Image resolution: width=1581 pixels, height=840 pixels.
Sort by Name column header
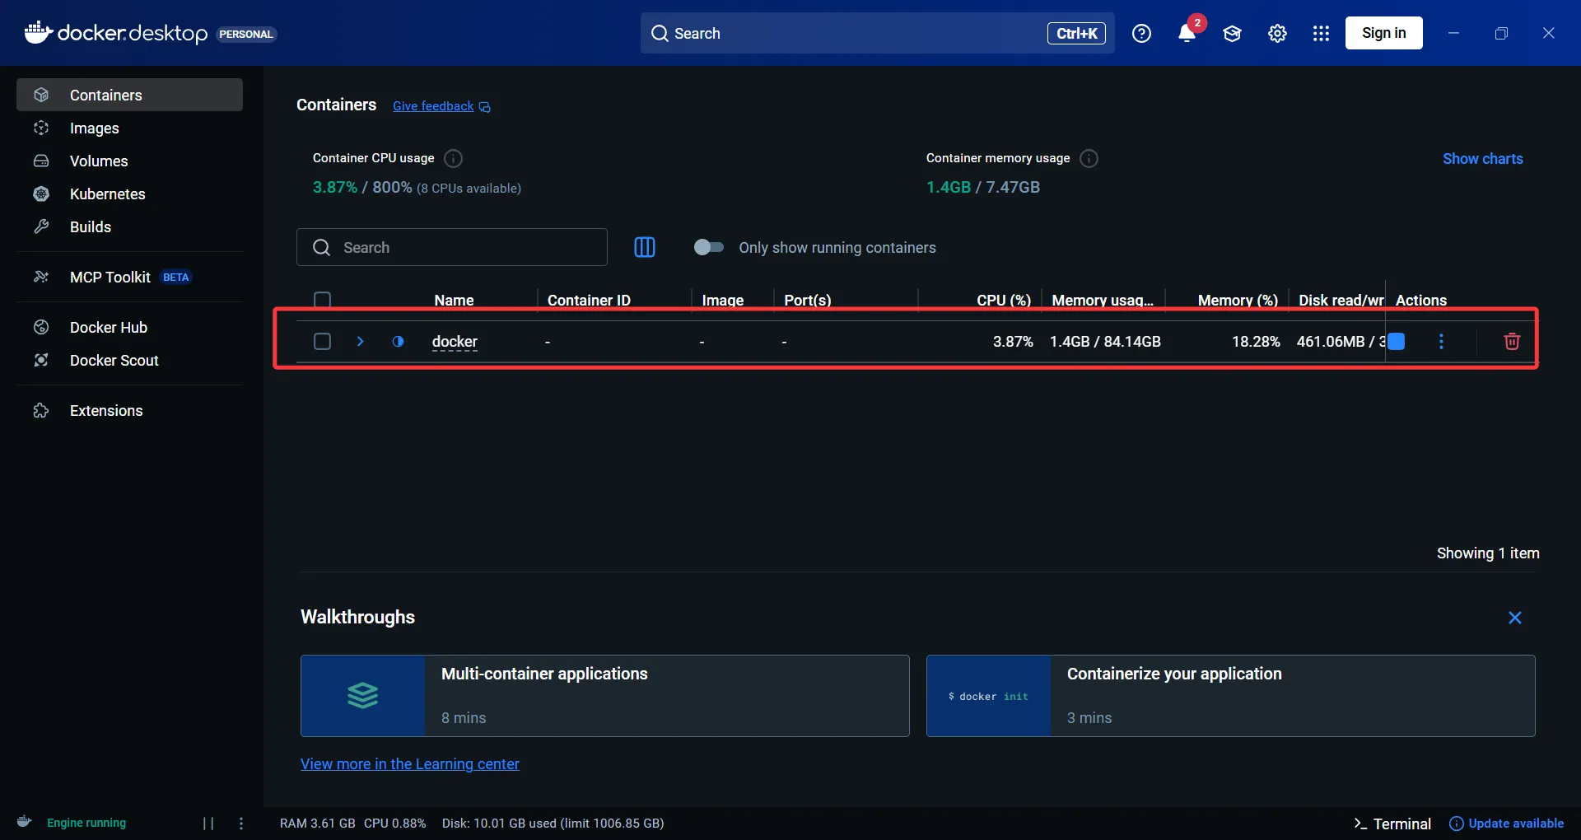[454, 300]
